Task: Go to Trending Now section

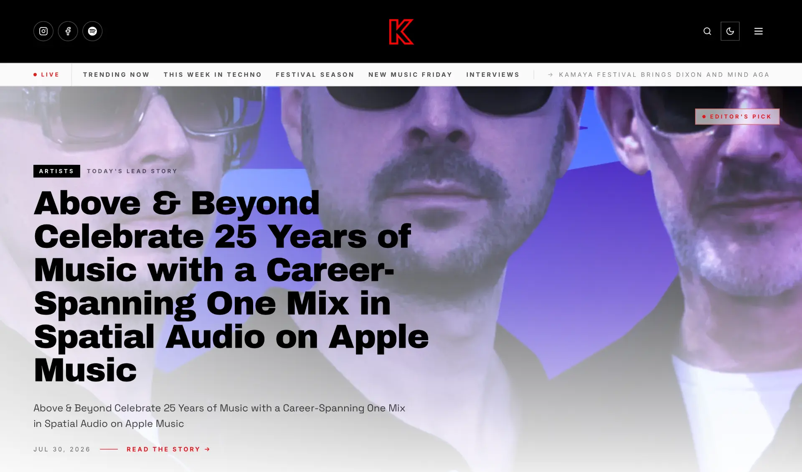Action: coord(116,75)
